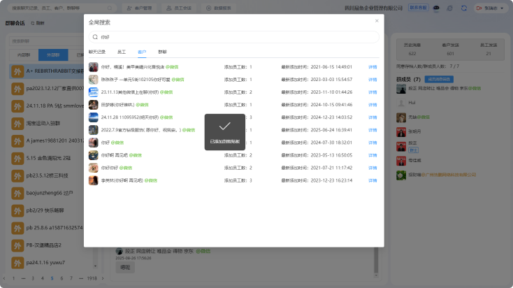Click avatar of 2022.7.9 官方钻级服务 row
Screen dimensions: 513x288
tap(93, 130)
